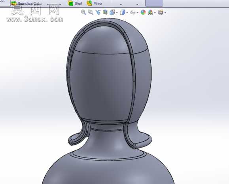Viewport: 229px width, 184px height.
Task: Click the Hide/Show Items glasses icon
Action: coord(133,12)
